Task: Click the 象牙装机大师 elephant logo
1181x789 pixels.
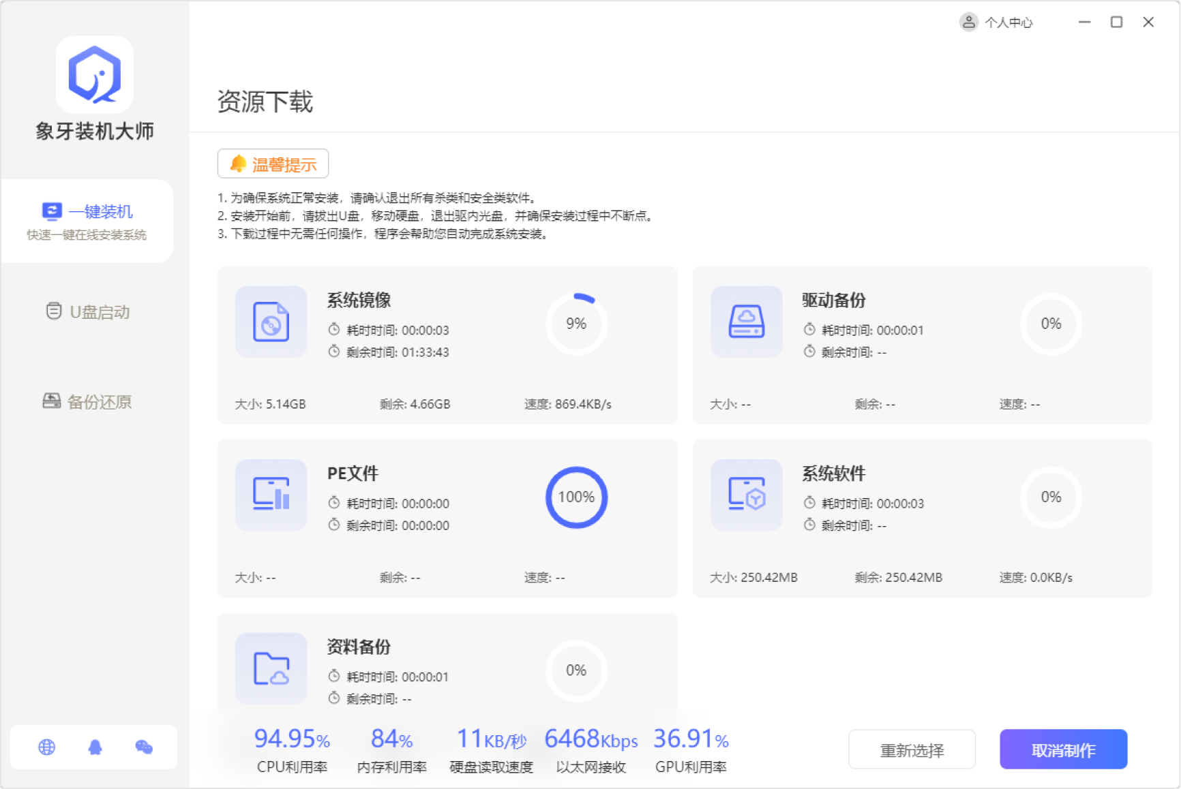Action: tap(94, 74)
